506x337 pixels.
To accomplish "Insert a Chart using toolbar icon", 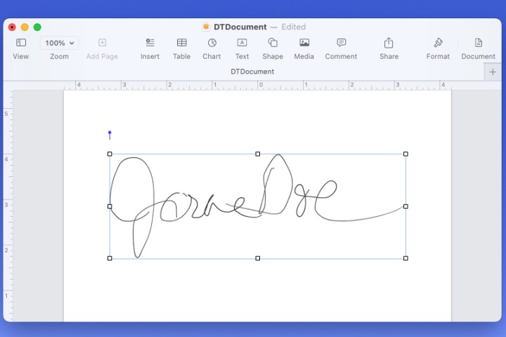I will (x=212, y=44).
